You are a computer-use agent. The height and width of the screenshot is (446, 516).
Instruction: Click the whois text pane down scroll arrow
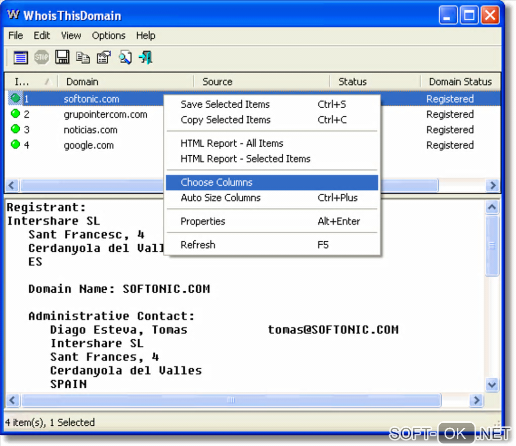pos(492,384)
